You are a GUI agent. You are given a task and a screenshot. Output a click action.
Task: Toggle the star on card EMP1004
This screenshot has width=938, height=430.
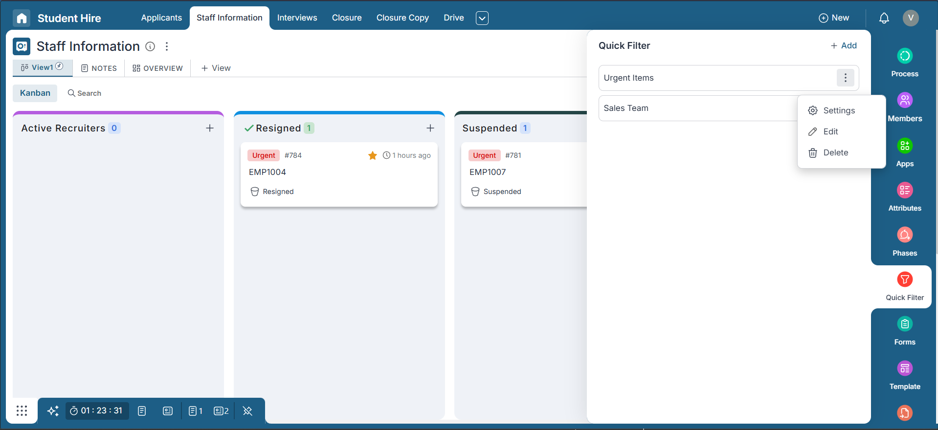click(x=373, y=155)
